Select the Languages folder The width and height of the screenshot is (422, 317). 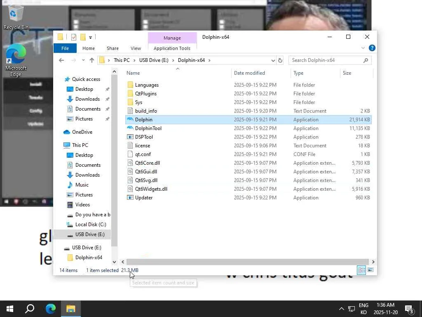(x=248, y=85)
